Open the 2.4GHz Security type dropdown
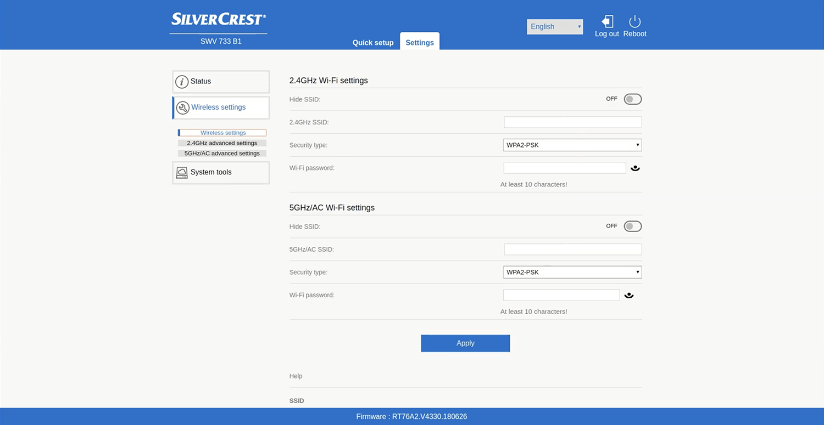 [x=572, y=145]
